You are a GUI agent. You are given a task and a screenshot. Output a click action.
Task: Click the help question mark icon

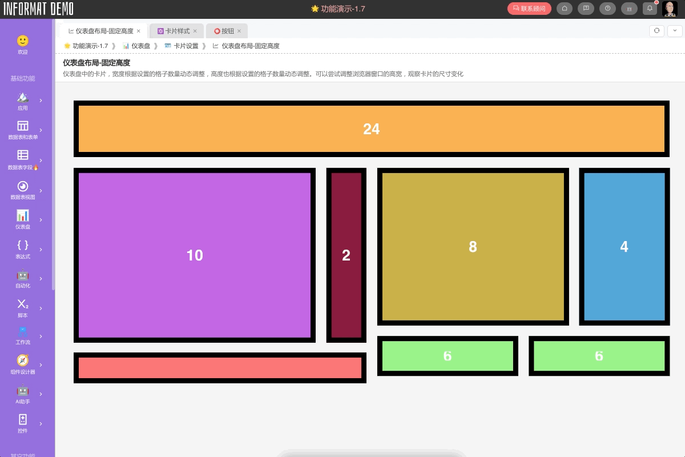[607, 9]
